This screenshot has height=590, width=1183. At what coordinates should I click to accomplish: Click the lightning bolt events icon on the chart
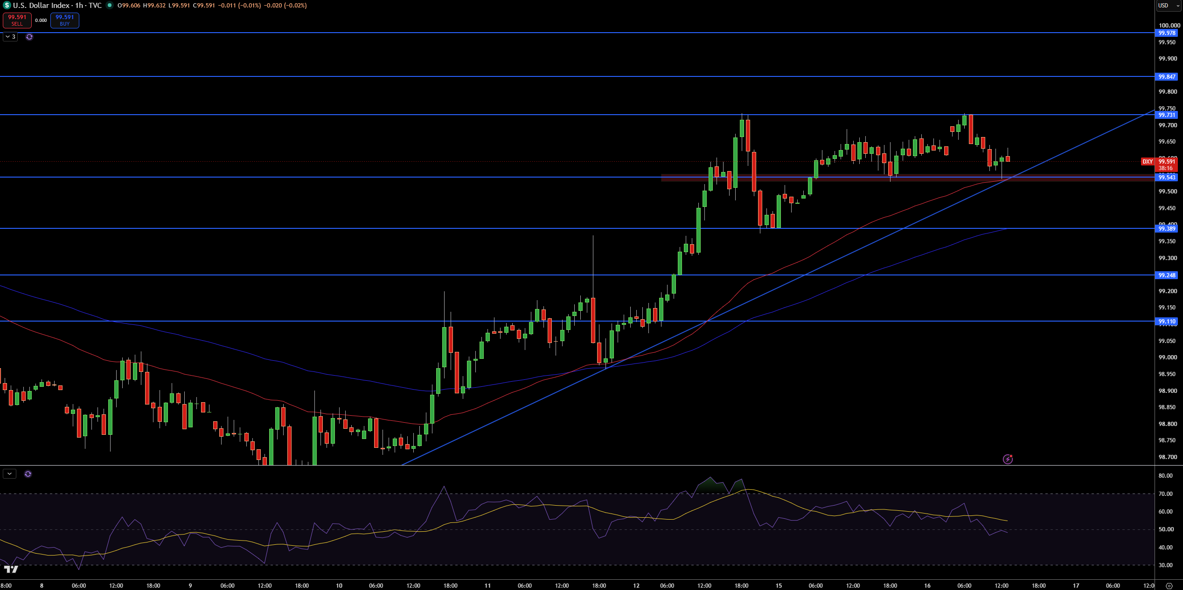coord(1008,459)
